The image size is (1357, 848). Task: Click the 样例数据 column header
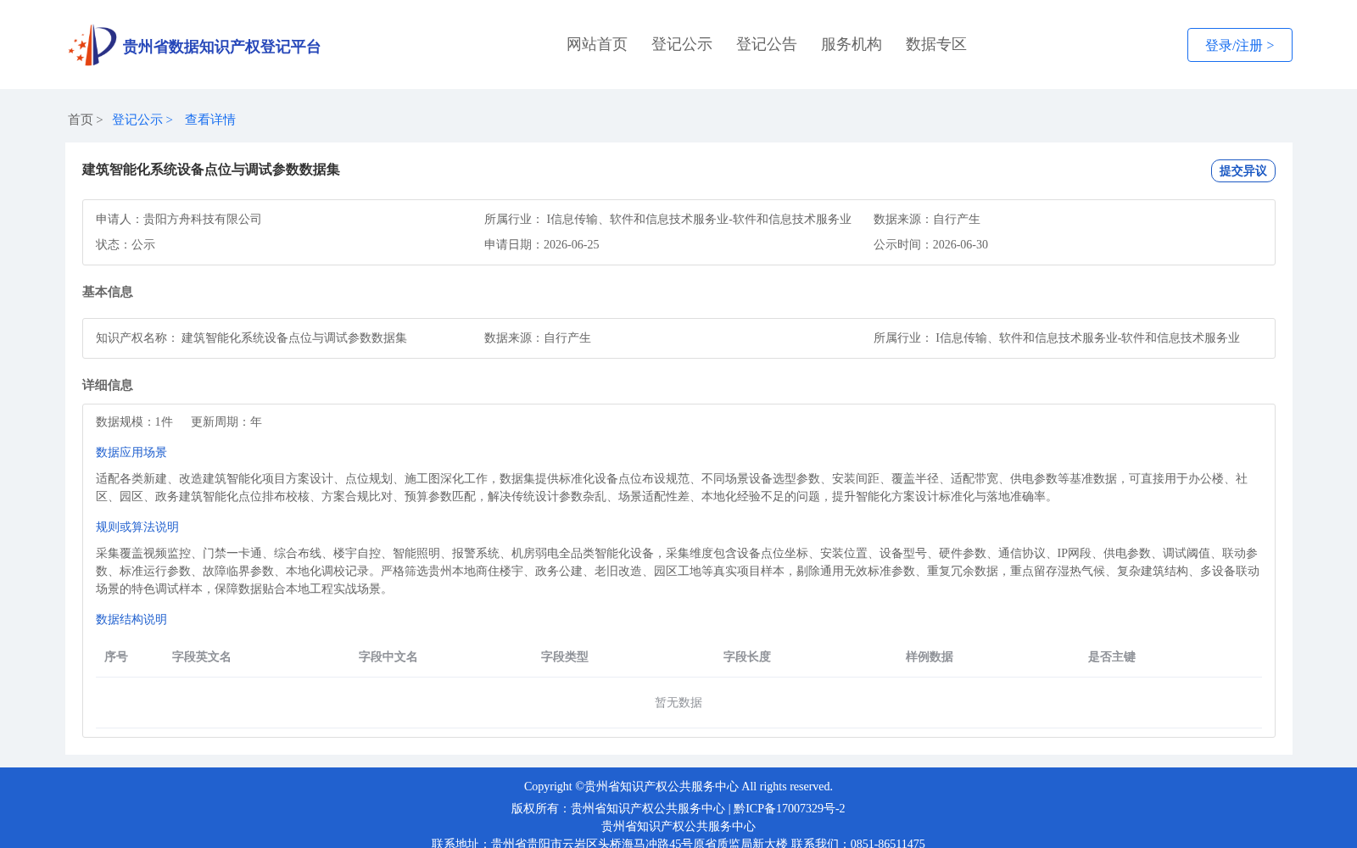click(x=930, y=656)
